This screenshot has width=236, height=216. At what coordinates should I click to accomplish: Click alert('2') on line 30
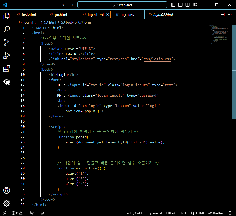[x=77, y=178]
